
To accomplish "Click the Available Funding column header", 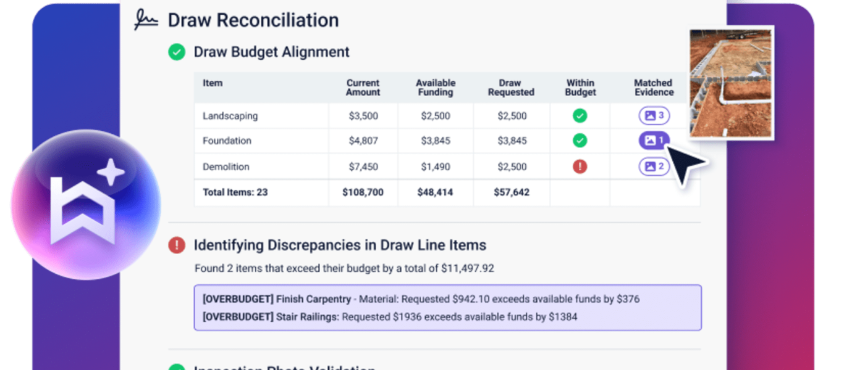I will [x=435, y=88].
